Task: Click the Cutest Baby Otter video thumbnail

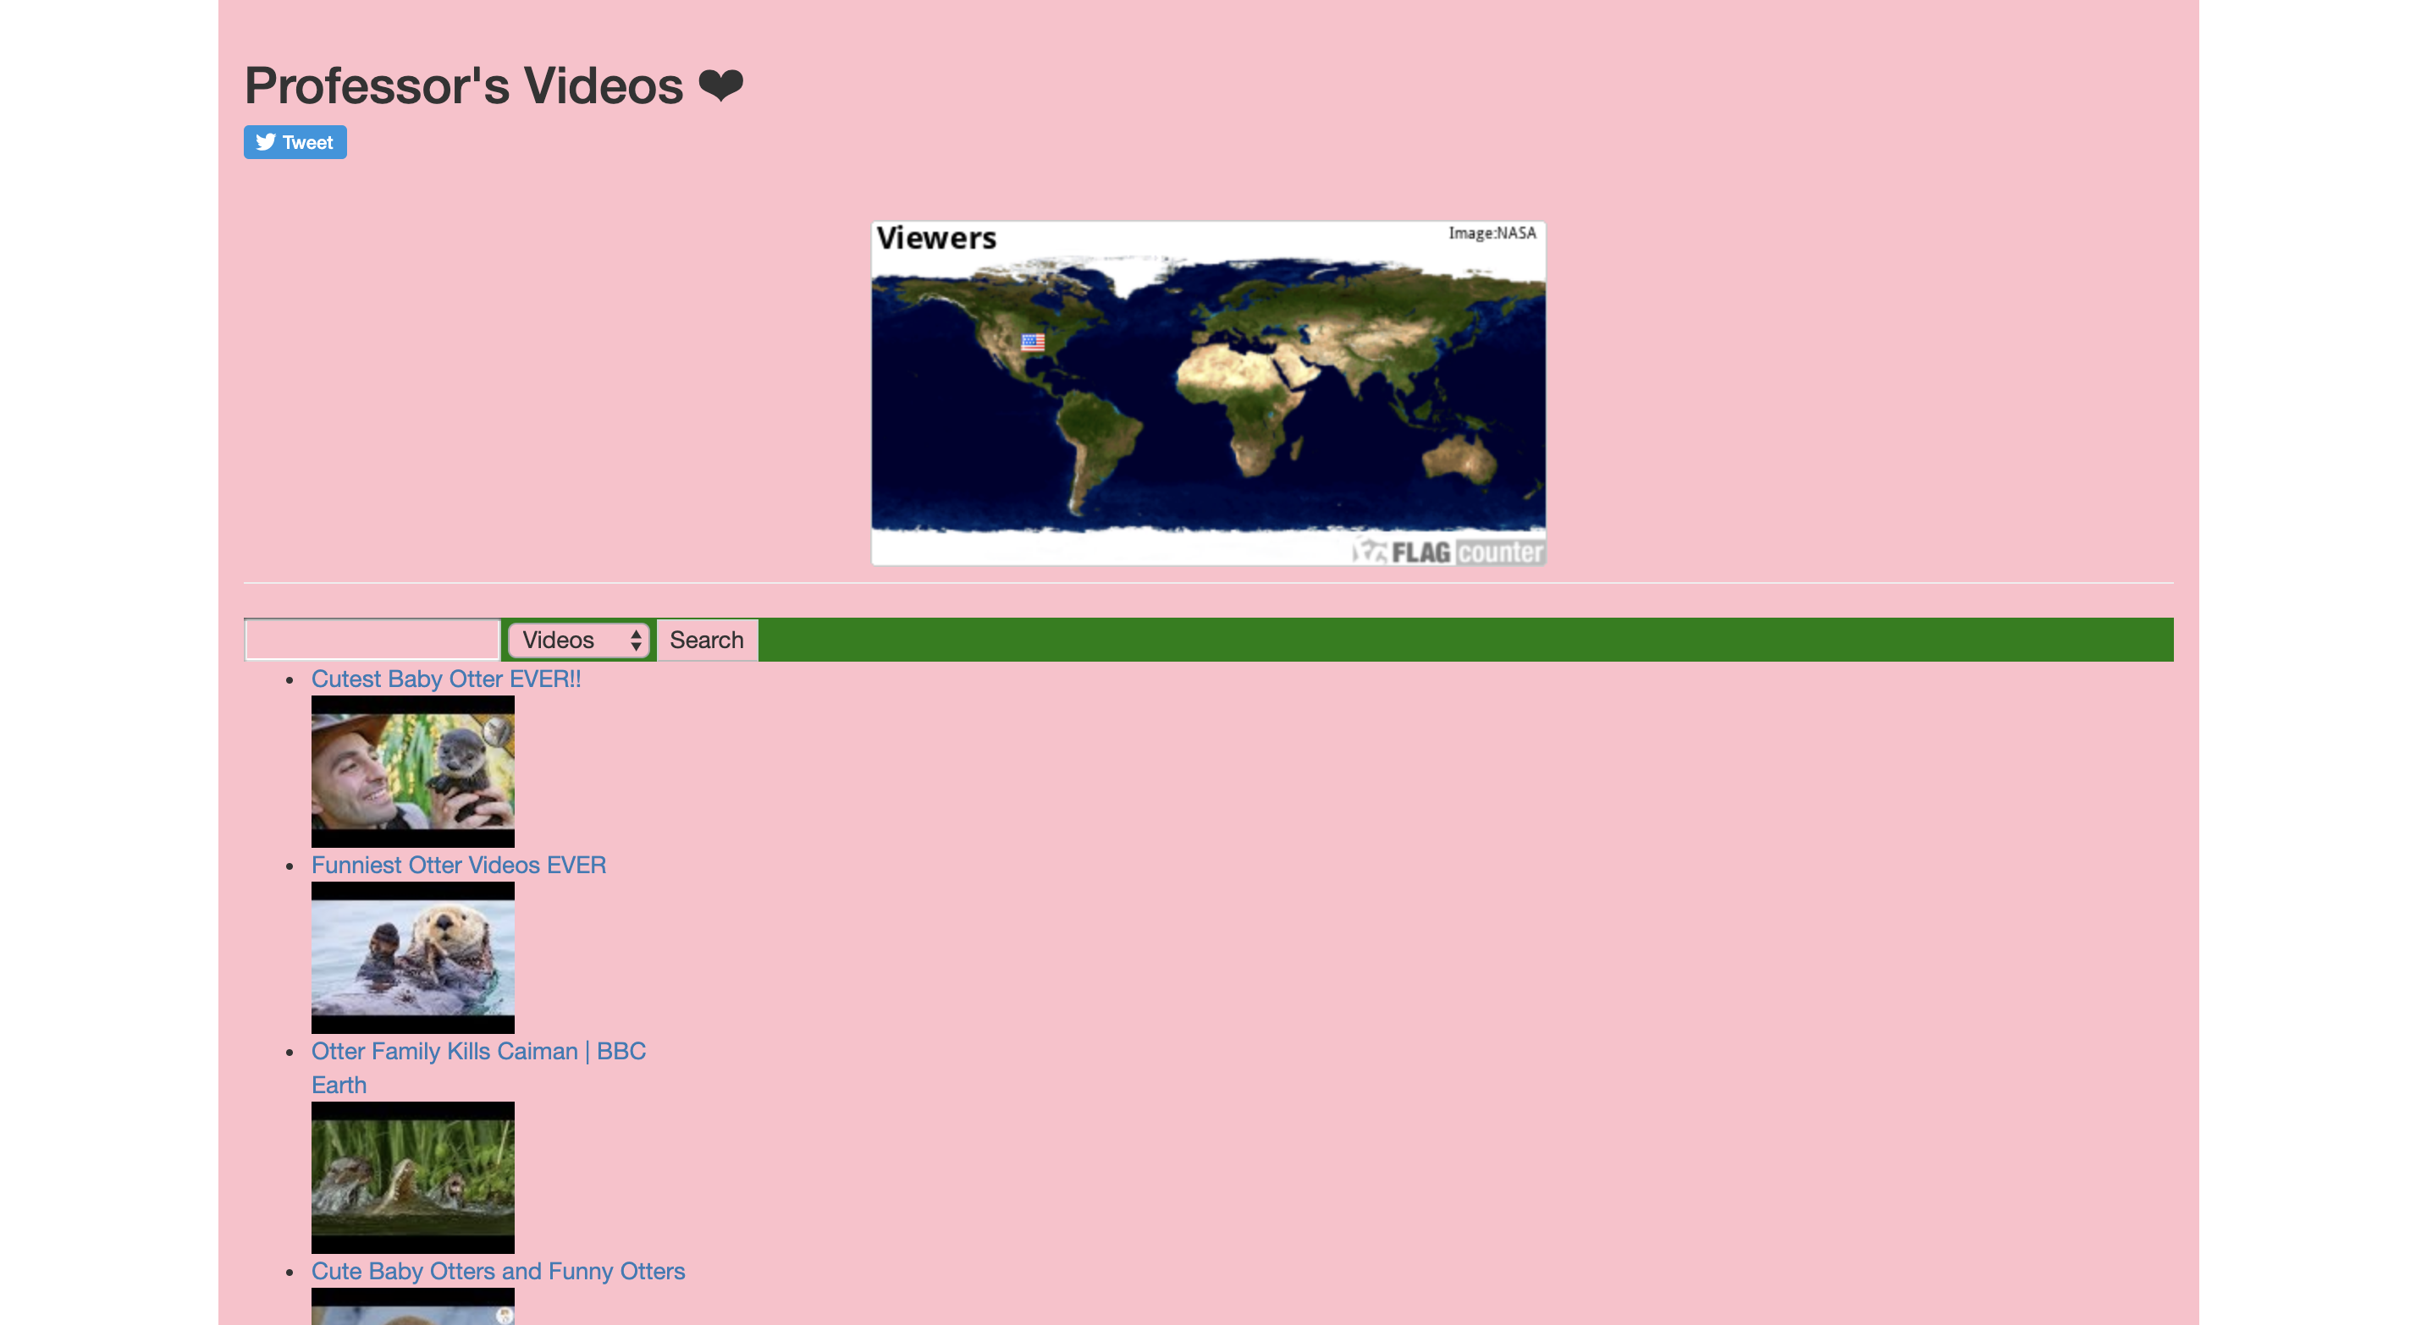Action: click(x=412, y=772)
